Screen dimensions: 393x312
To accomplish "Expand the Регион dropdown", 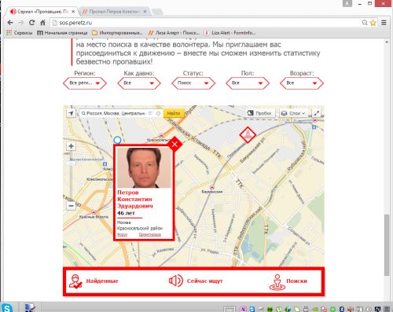I will [x=85, y=83].
